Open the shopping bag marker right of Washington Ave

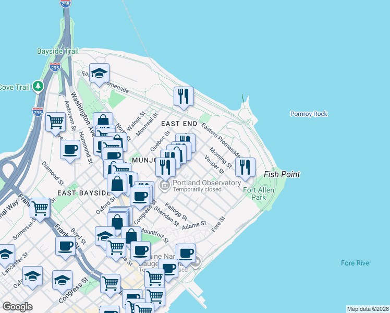103,119
